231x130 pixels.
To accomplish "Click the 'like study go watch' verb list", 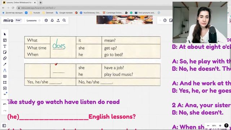I will tap(64, 102).
